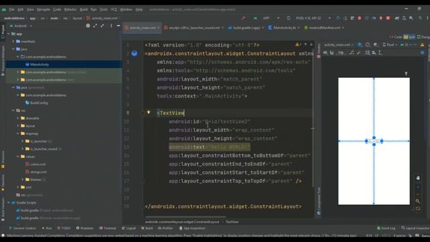Image resolution: width=430 pixels, height=242 pixels.
Task: Click the design warning triangle icon
Action: 423,45
